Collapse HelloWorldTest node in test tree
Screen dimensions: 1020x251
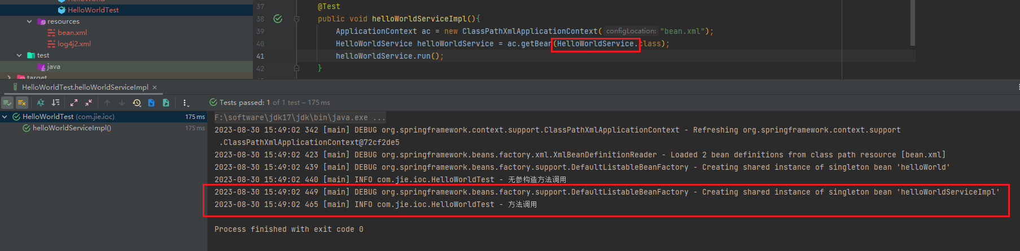click(x=5, y=117)
